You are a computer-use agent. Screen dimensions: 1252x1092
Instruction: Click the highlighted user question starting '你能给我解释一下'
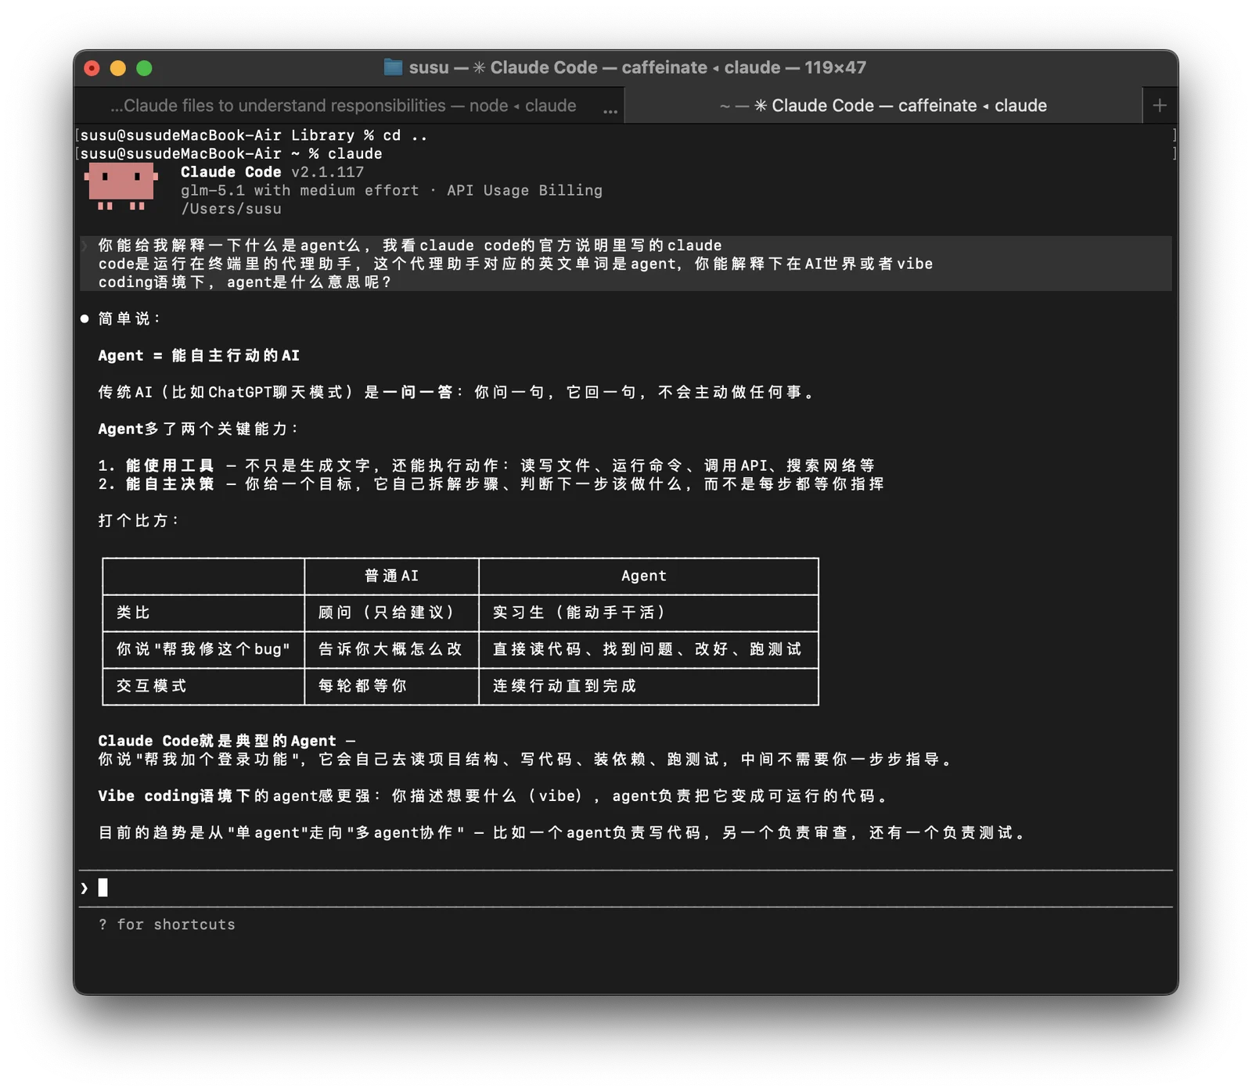[x=626, y=264]
